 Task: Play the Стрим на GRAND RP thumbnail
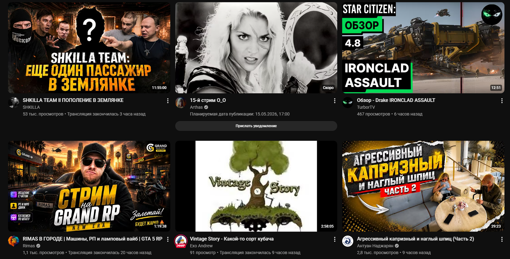click(x=89, y=186)
